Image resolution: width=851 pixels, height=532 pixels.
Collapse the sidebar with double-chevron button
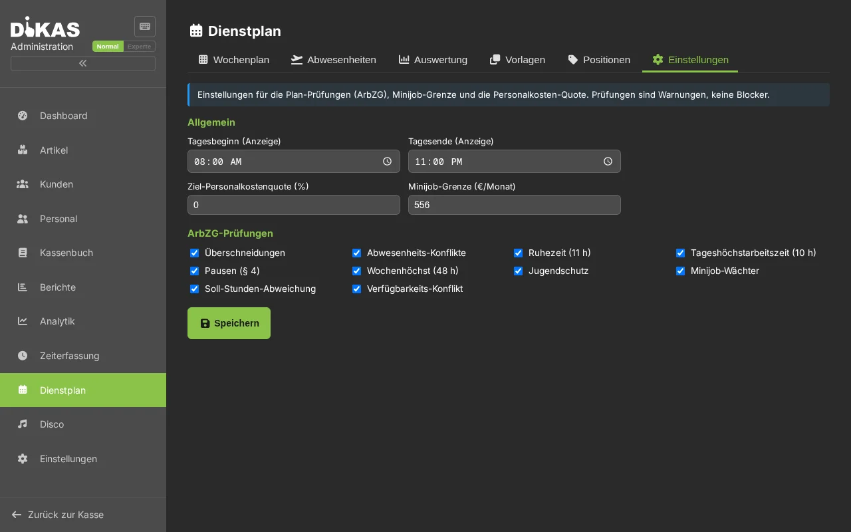[83, 63]
